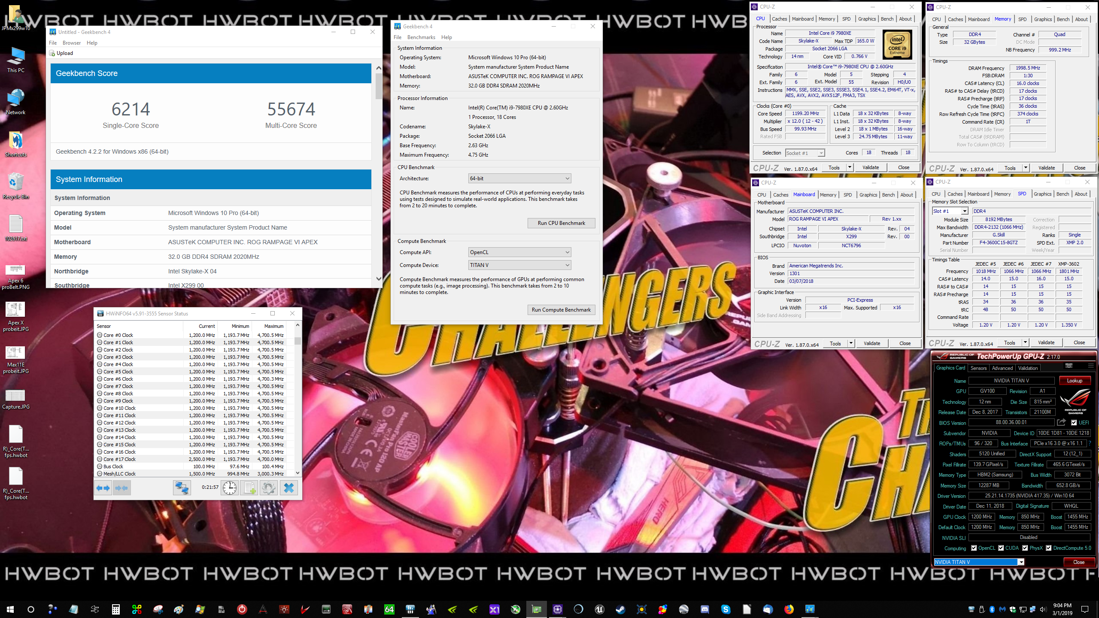Open Caches tab in top-left CPU-Z window

pyautogui.click(x=779, y=19)
